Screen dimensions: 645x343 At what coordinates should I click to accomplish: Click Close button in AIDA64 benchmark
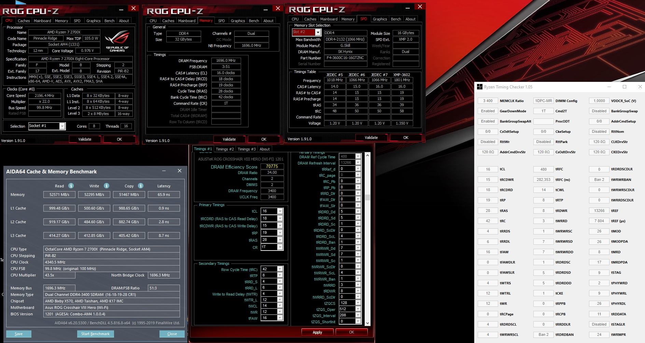click(x=172, y=334)
